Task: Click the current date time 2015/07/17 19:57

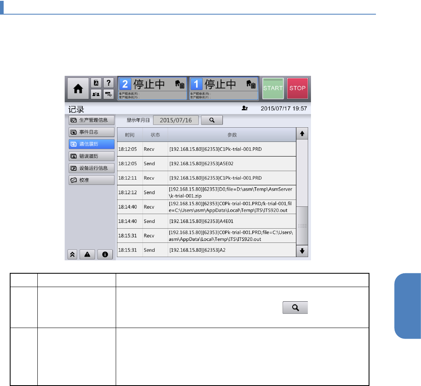Action: [x=284, y=108]
